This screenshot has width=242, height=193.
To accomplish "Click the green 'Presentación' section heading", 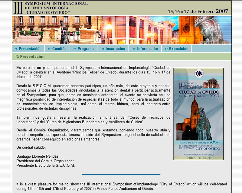I will tap(32, 56).
